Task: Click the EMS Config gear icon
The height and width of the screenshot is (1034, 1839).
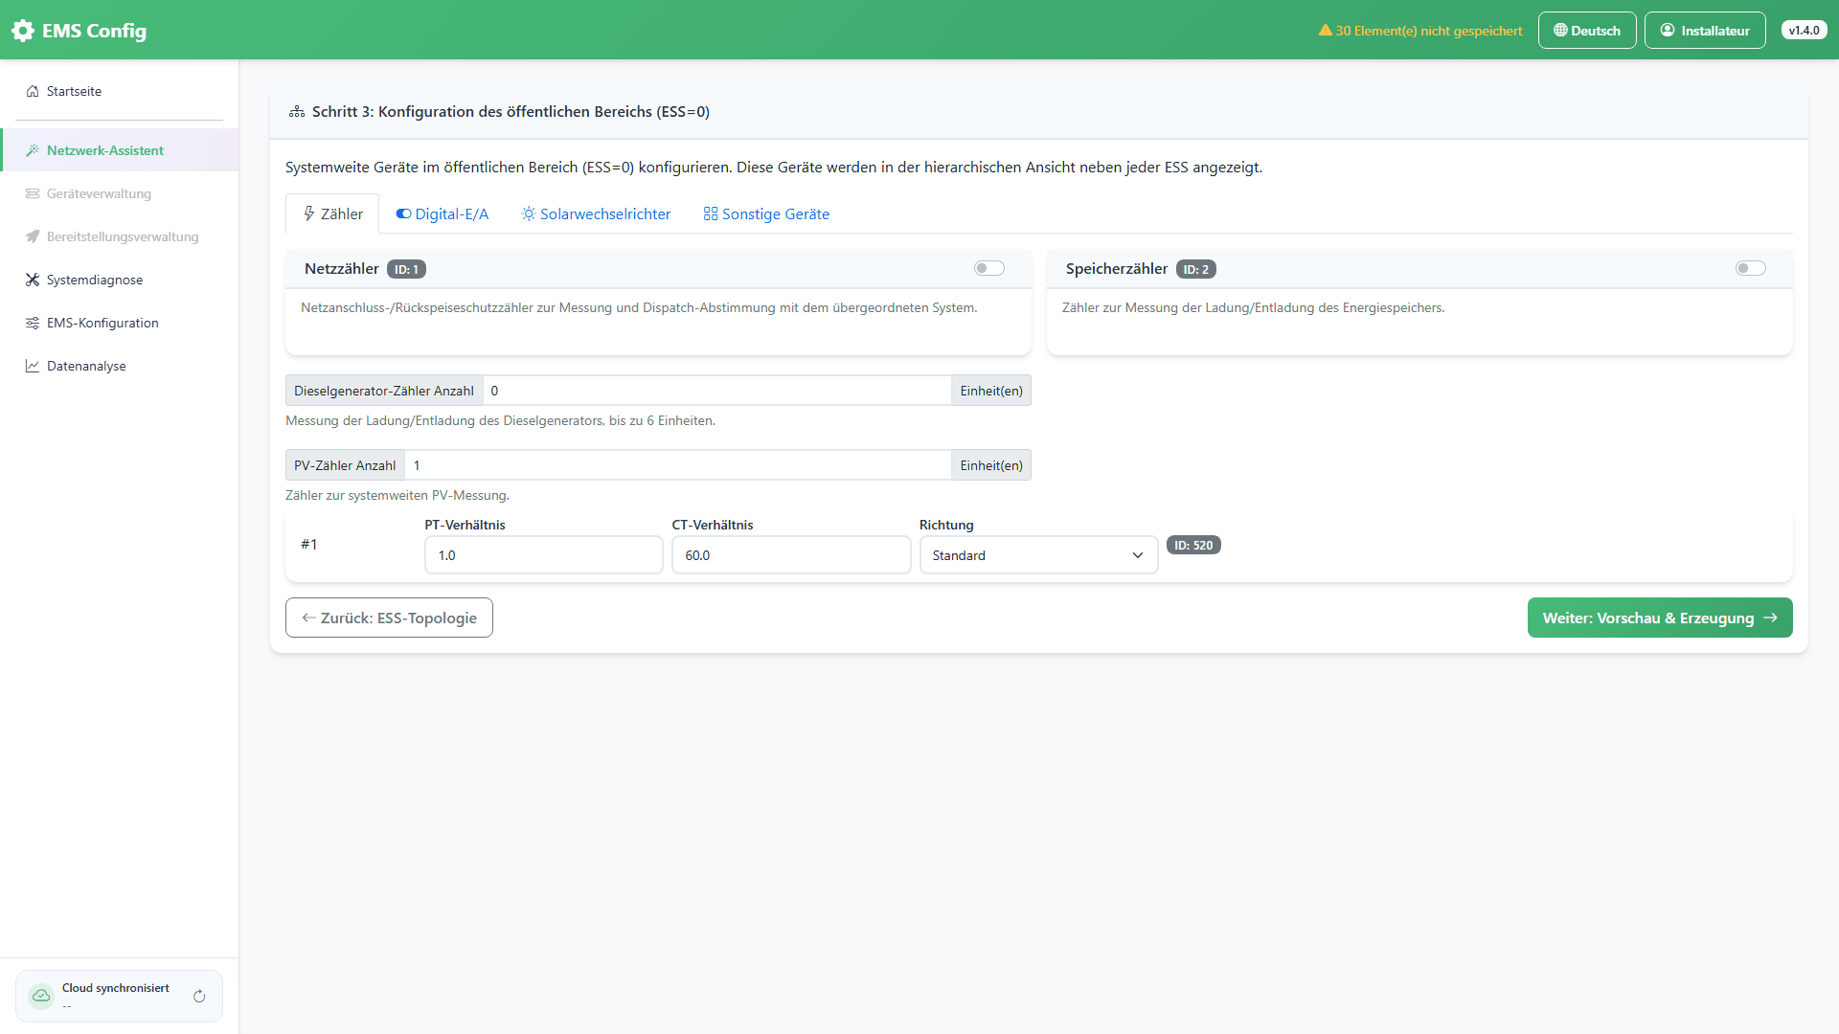Action: click(x=23, y=31)
